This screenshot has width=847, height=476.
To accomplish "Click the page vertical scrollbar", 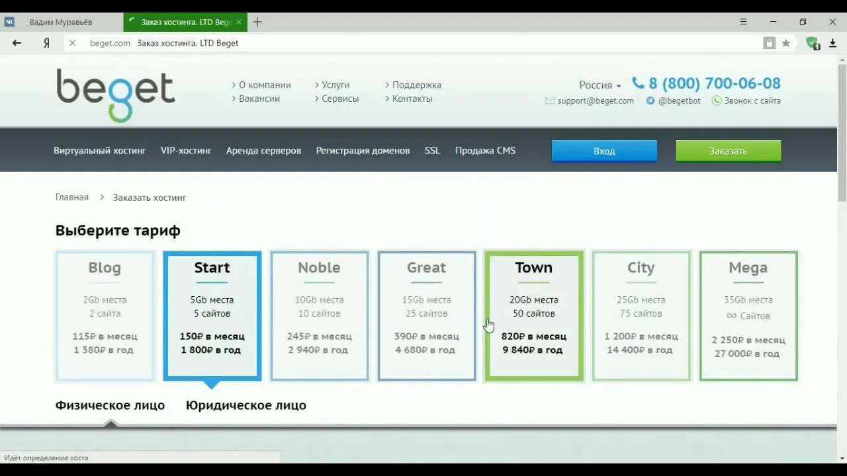I will [x=842, y=132].
